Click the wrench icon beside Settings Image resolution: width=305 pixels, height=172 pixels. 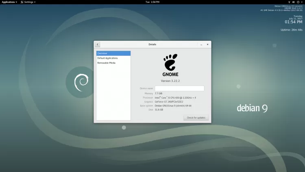(22, 2)
